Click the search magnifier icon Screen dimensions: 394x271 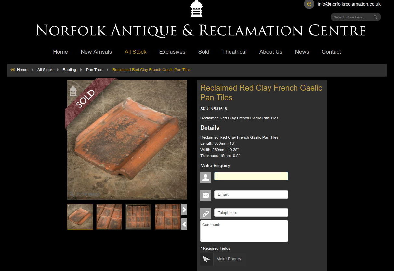[375, 17]
